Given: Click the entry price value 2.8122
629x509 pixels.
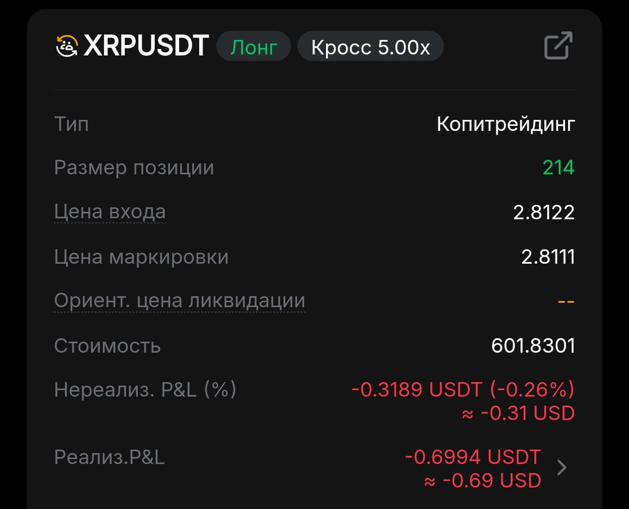Looking at the screenshot, I should pos(545,211).
